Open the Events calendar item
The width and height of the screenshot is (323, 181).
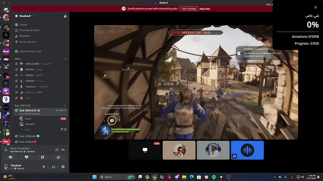[41, 25]
